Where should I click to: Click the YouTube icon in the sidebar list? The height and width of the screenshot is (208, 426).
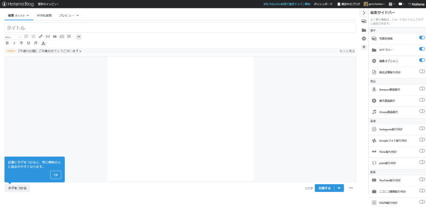374,180
